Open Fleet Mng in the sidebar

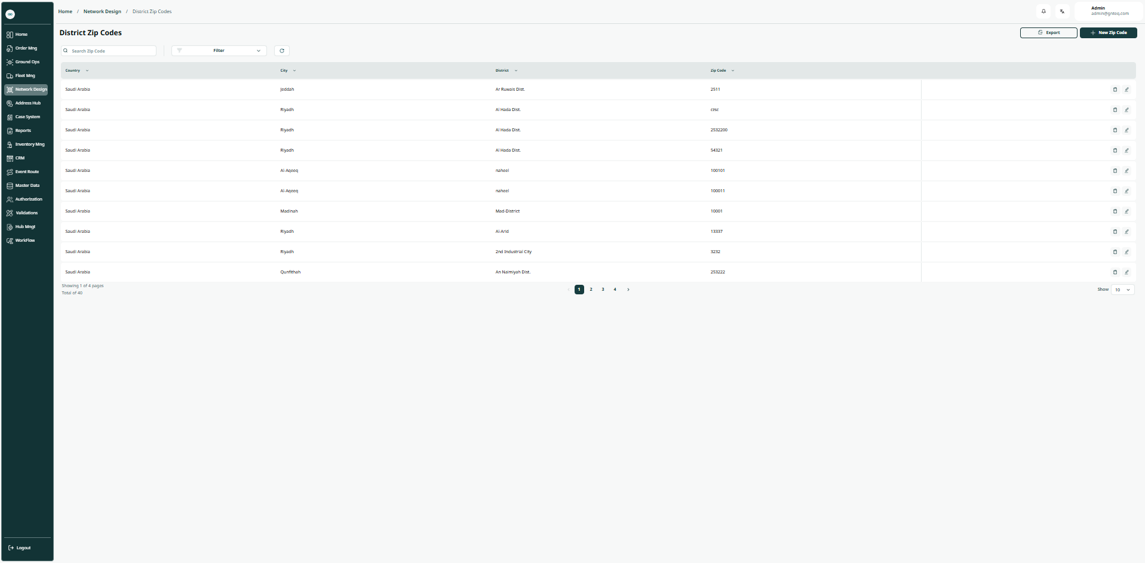pos(25,76)
